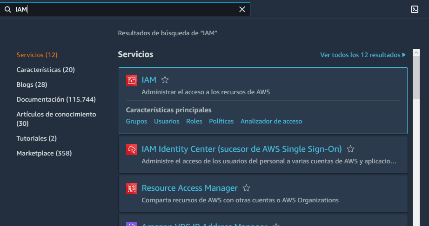Screen dimensions: 429x226
Task: Click 'Comparta recursos de AWS' description text
Action: 240,200
